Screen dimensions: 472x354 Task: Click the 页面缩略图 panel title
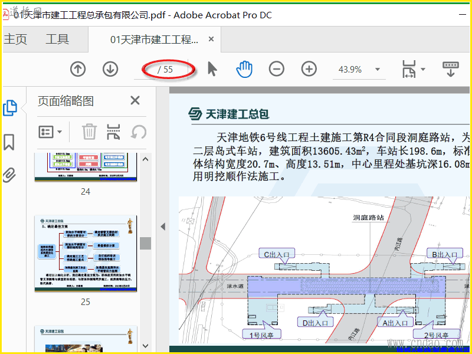point(65,101)
